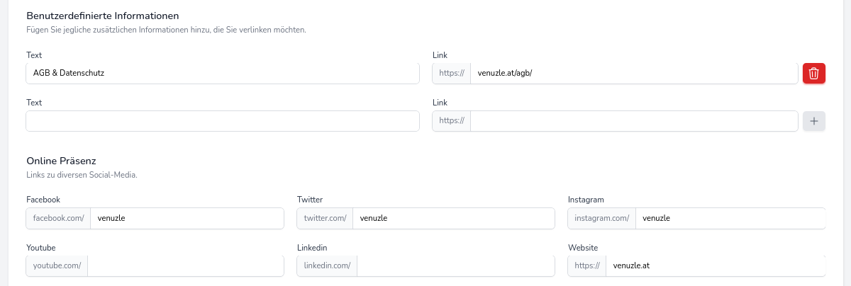This screenshot has width=851, height=286.
Task: Click the linkedin.com/ prefix label
Action: (327, 266)
